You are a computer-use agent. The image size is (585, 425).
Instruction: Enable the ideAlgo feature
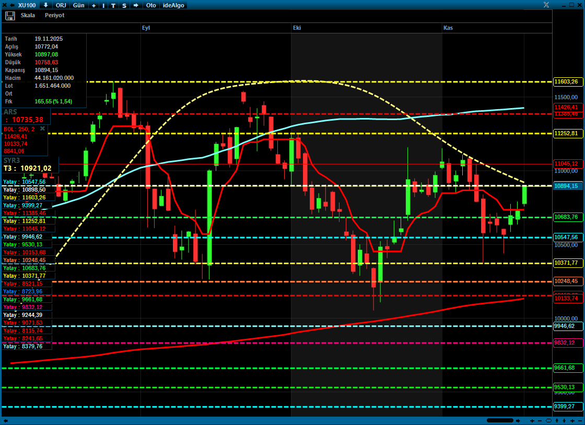point(172,5)
